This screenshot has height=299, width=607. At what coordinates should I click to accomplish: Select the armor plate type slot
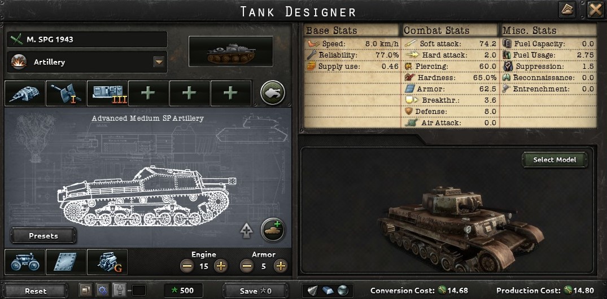pyautogui.click(x=66, y=262)
